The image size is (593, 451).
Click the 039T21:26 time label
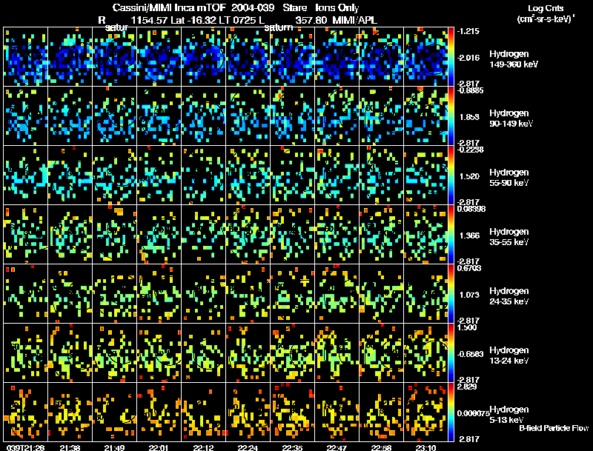[x=26, y=447]
